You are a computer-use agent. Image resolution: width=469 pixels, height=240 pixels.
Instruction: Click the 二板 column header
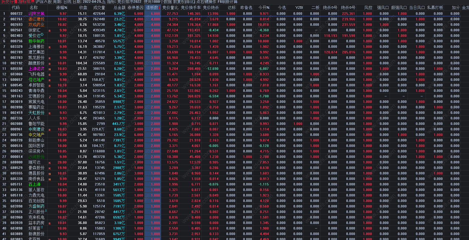point(315,8)
